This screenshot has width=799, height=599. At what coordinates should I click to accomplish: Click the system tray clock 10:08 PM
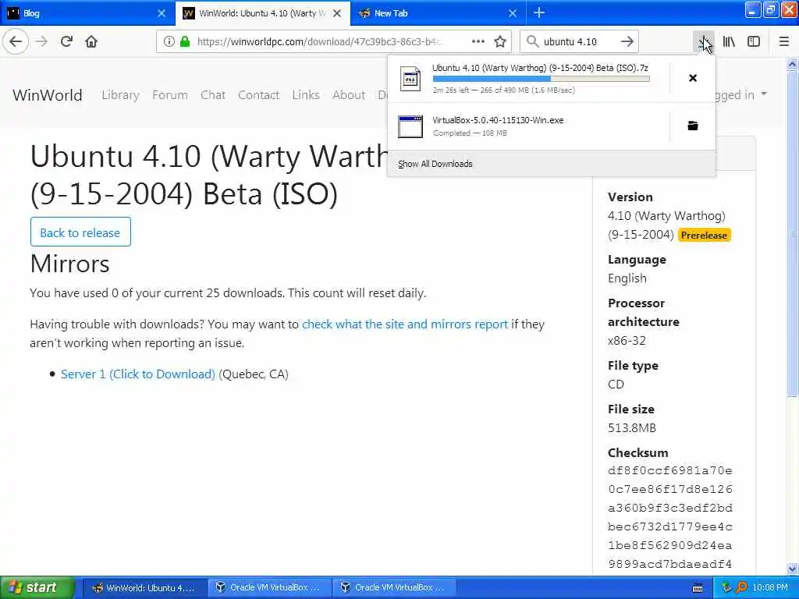770,587
